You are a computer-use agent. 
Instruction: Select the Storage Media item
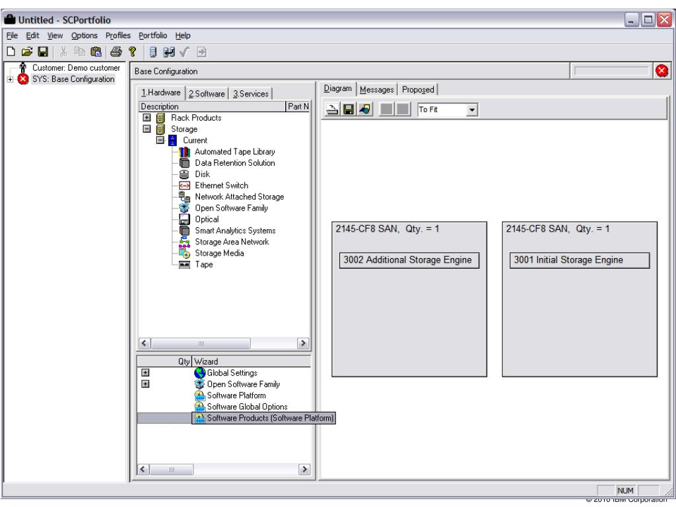pyautogui.click(x=219, y=253)
